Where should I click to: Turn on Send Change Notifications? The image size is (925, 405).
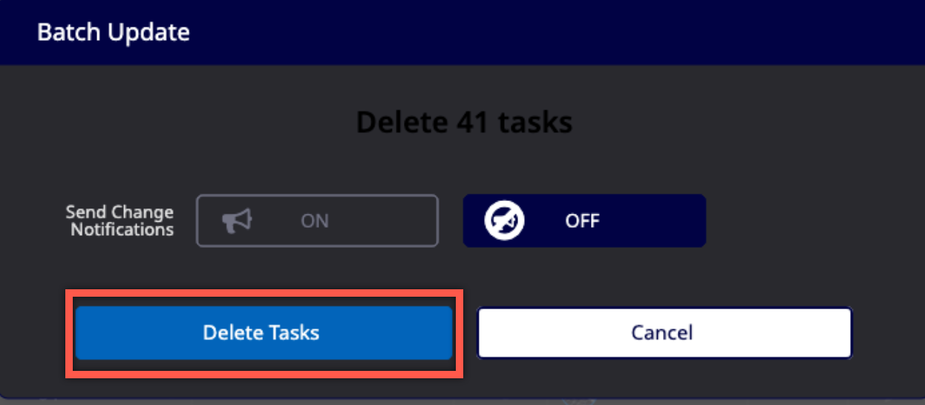[317, 220]
